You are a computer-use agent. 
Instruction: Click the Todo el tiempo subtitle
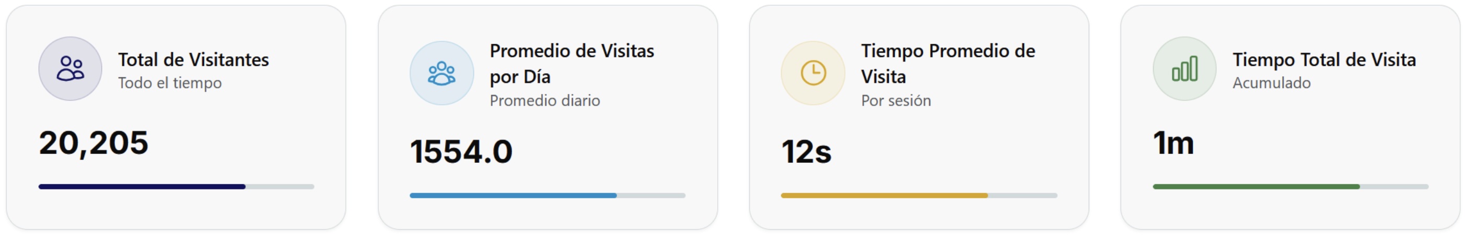pyautogui.click(x=170, y=83)
